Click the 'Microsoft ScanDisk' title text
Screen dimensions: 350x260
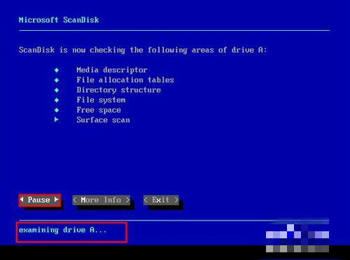pyautogui.click(x=59, y=20)
